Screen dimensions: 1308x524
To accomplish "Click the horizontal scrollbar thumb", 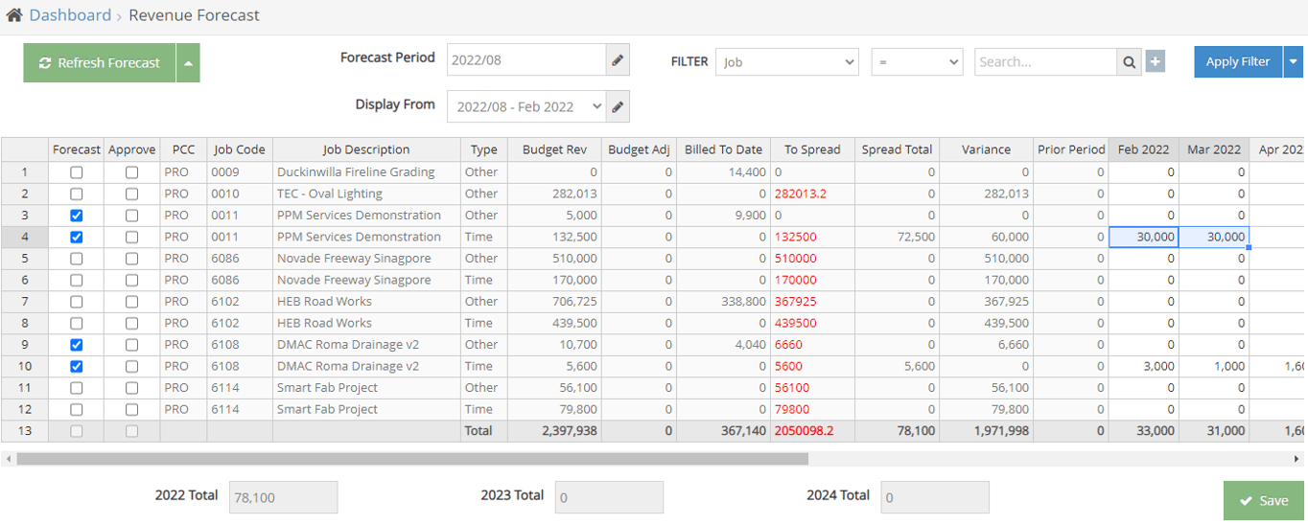I will (412, 459).
